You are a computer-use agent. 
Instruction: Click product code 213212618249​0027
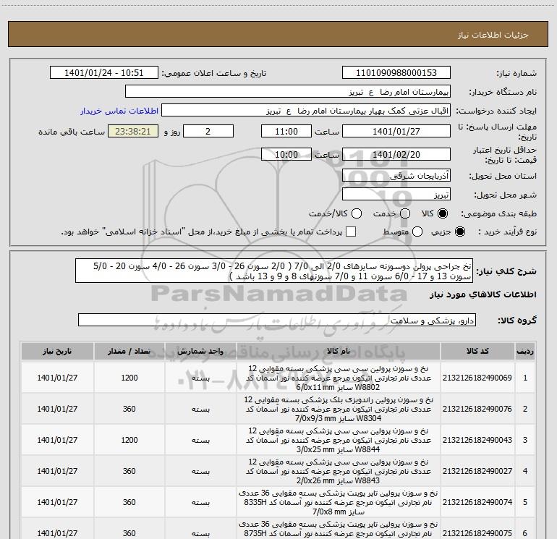tap(477, 471)
